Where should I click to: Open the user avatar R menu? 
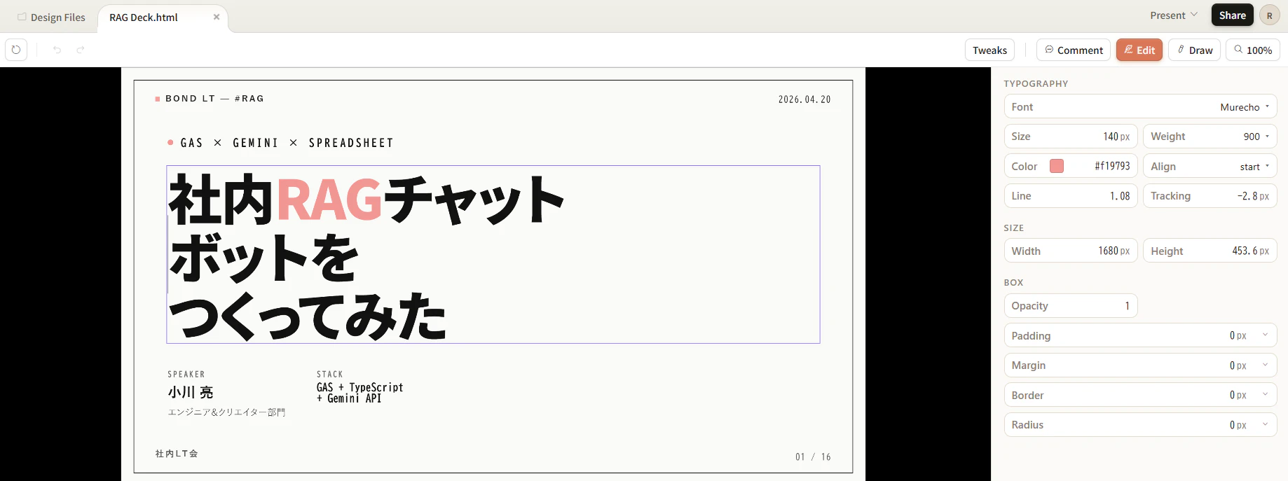pos(1269,15)
